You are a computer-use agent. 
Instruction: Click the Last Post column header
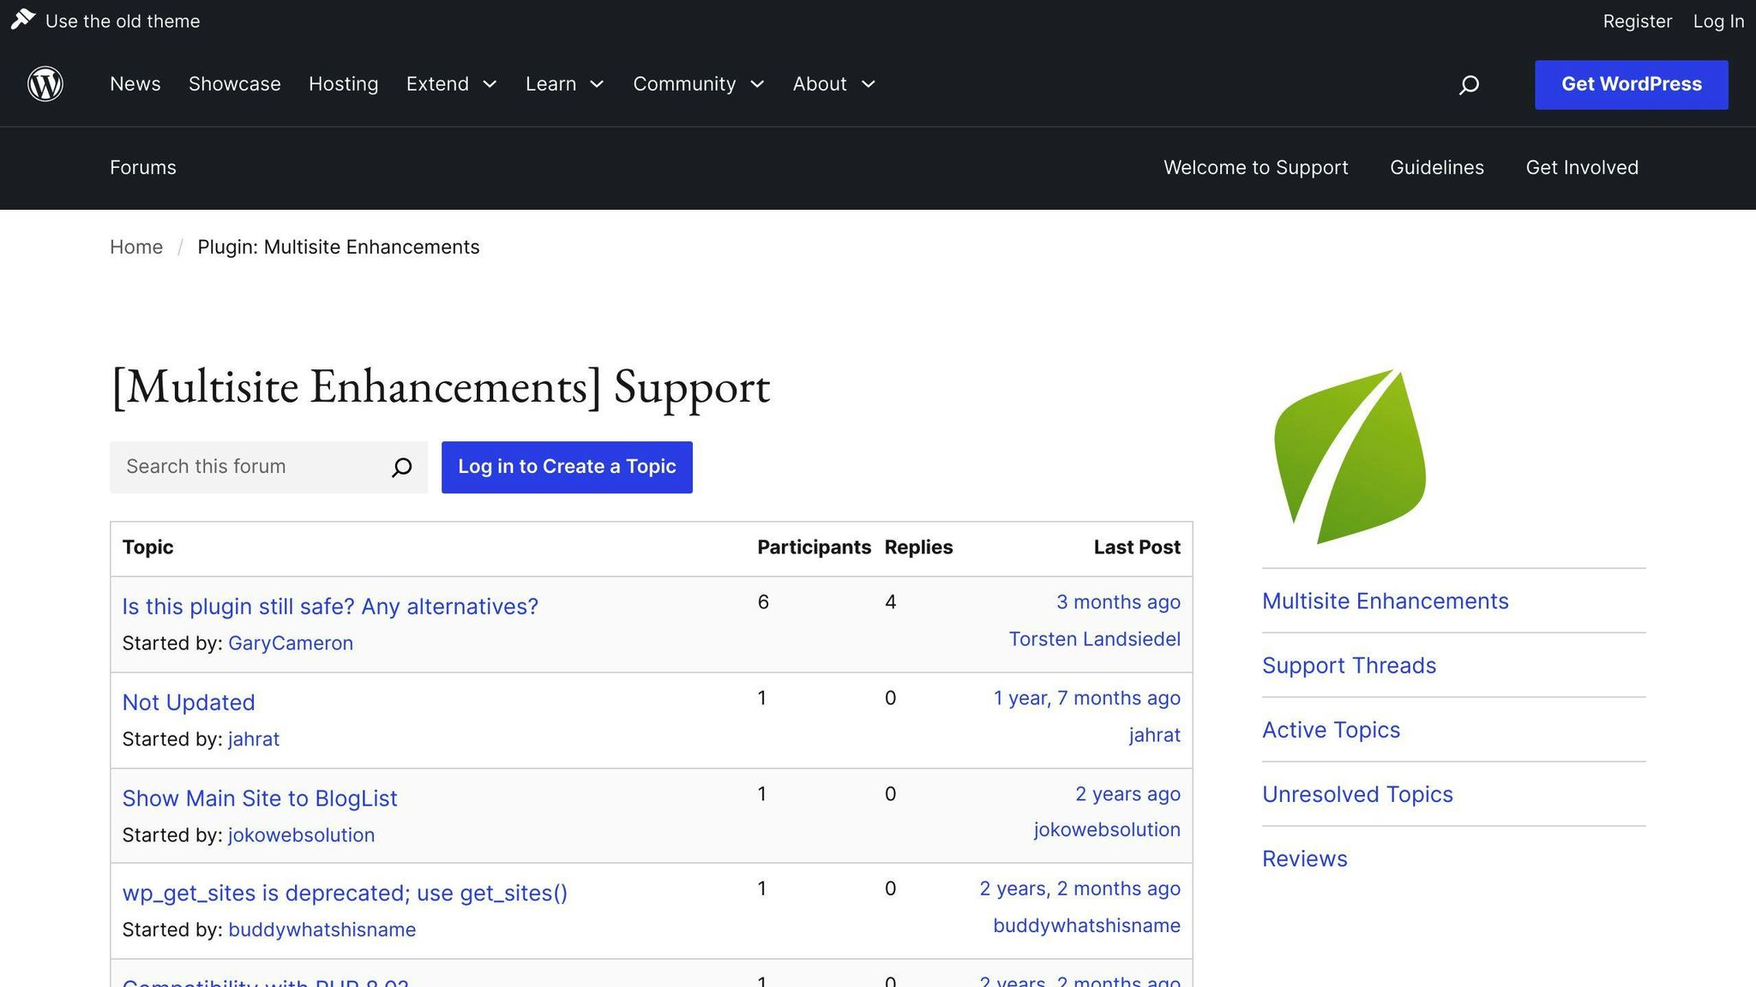1137,547
